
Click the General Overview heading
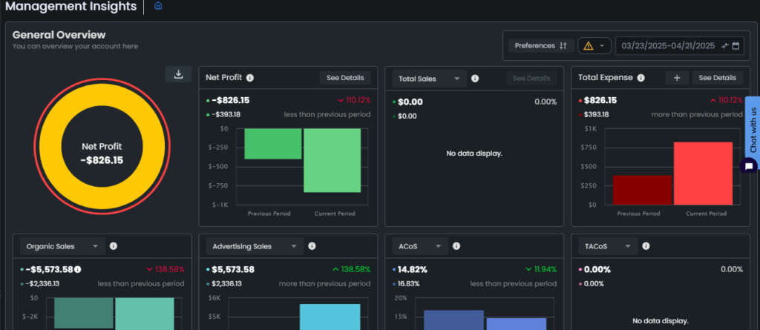59,35
